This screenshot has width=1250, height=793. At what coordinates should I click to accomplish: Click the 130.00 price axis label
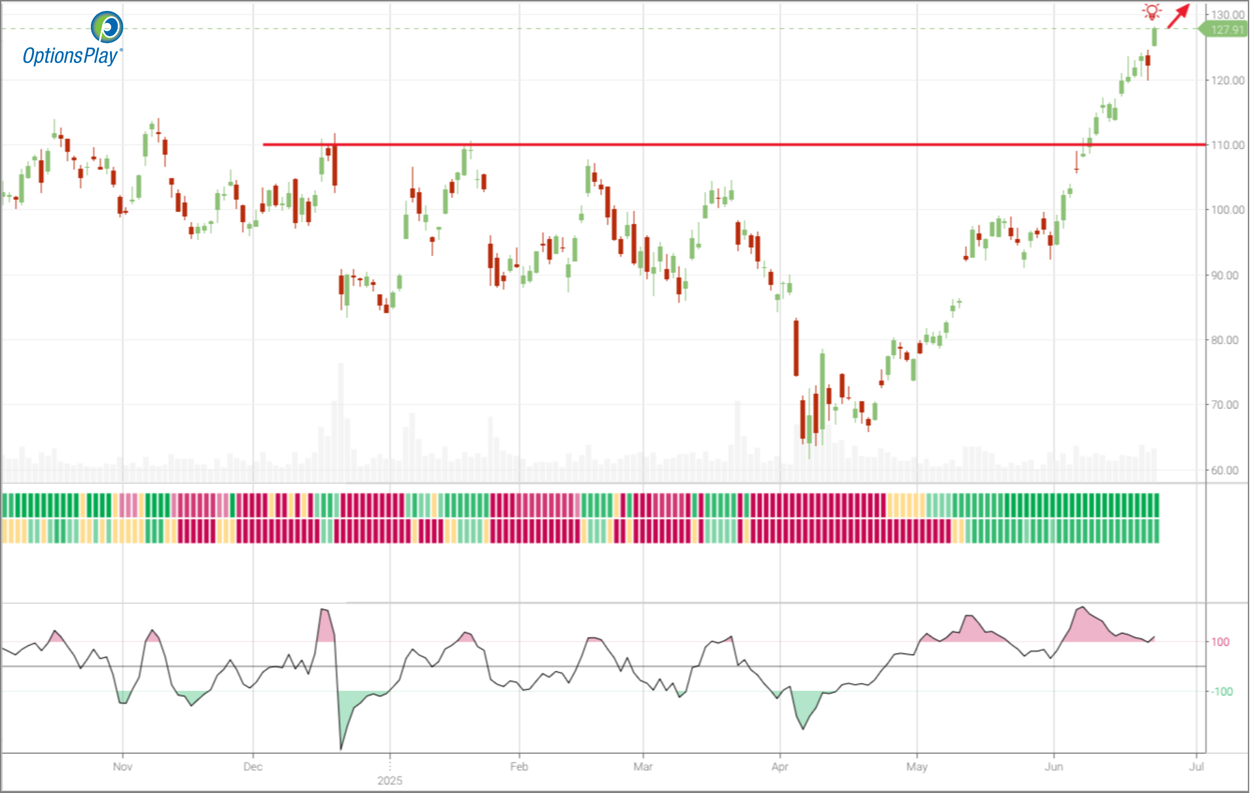pos(1228,15)
